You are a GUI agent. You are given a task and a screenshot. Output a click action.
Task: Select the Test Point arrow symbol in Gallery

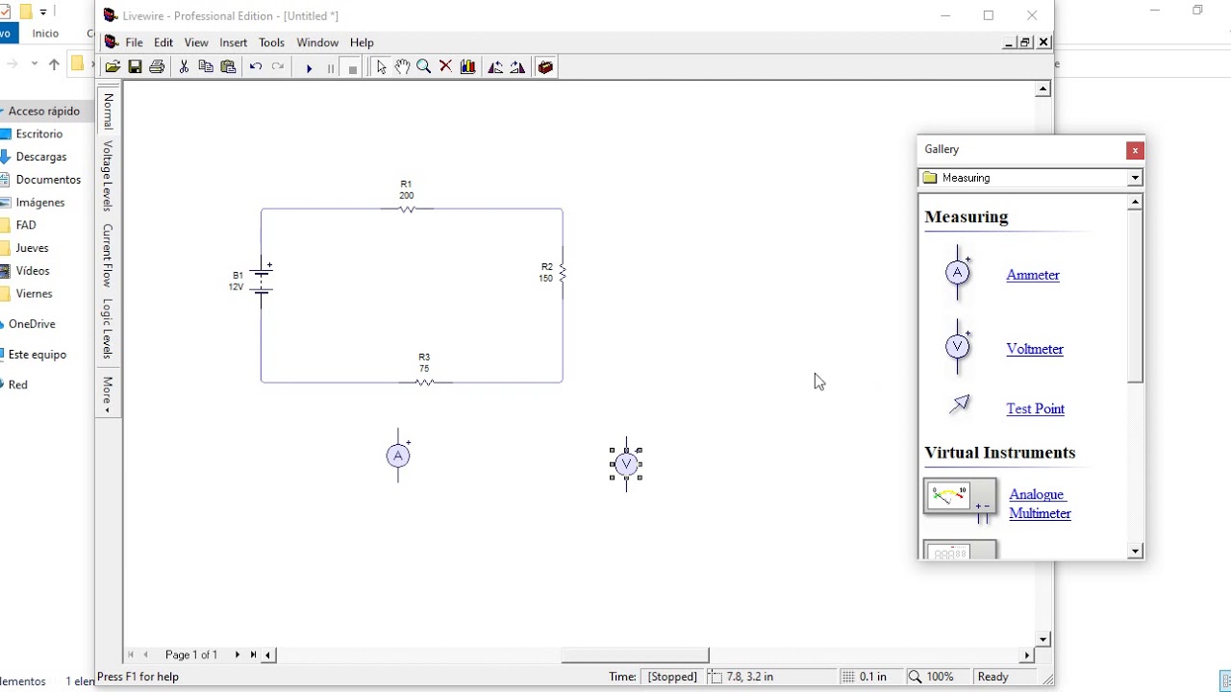[960, 405]
